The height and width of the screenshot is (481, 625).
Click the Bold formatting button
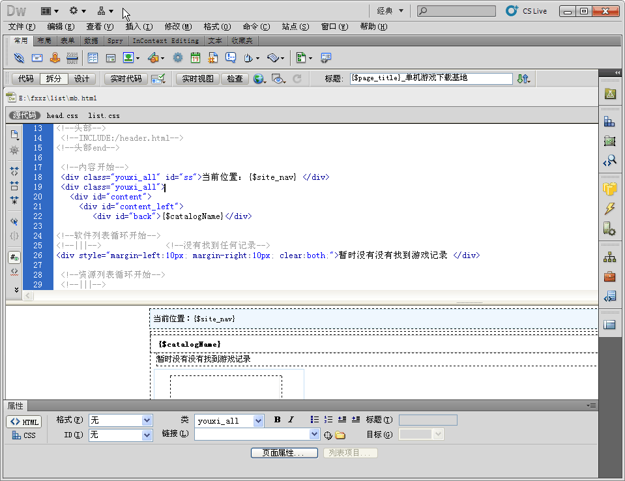pyautogui.click(x=277, y=420)
